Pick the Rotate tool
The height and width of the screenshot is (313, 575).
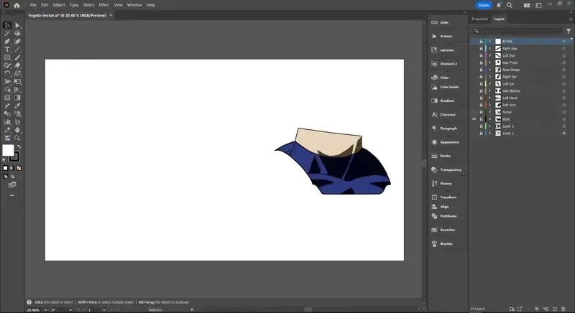7,73
